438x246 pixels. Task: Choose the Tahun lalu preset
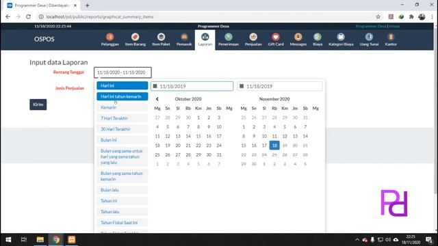pyautogui.click(x=122, y=212)
